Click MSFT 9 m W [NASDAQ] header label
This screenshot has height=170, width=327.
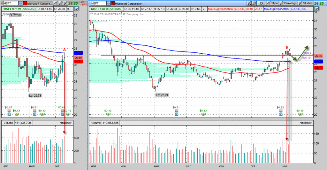pos(19,9)
